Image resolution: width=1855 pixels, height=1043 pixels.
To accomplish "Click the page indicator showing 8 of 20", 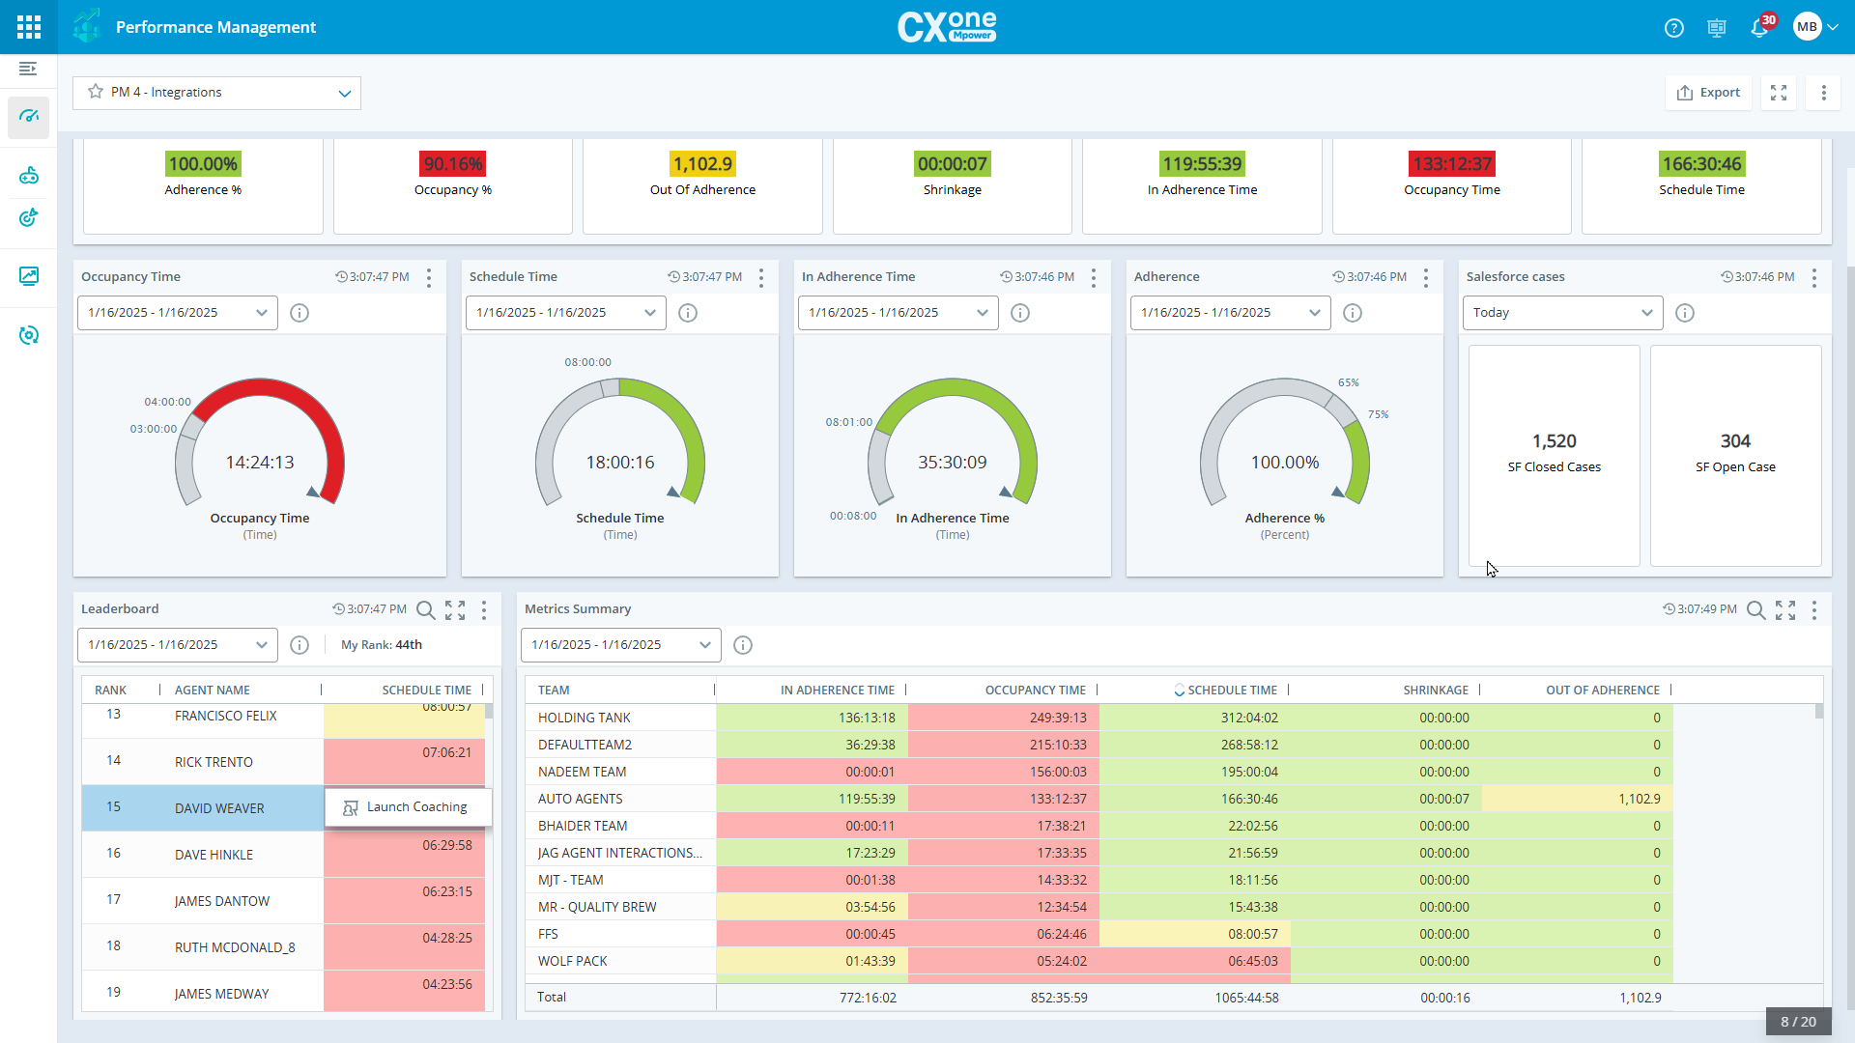I will coord(1798,1021).
